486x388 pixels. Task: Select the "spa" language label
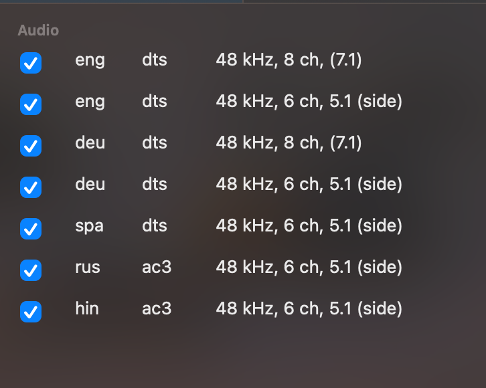tap(89, 226)
